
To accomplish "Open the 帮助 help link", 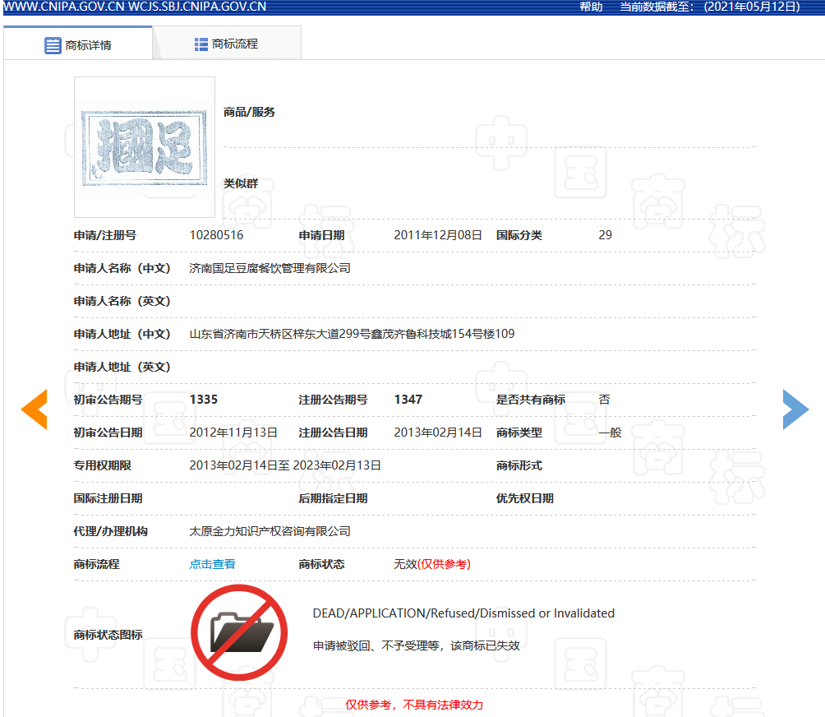I will tap(591, 7).
